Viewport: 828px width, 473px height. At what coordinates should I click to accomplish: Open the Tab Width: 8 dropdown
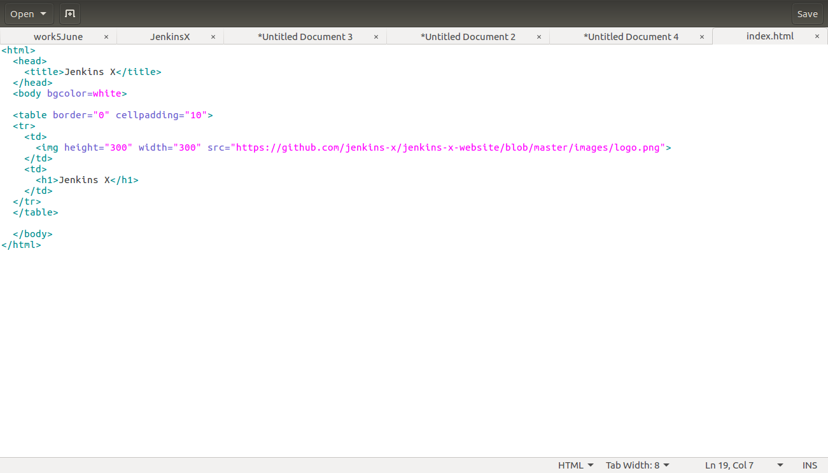pos(638,465)
